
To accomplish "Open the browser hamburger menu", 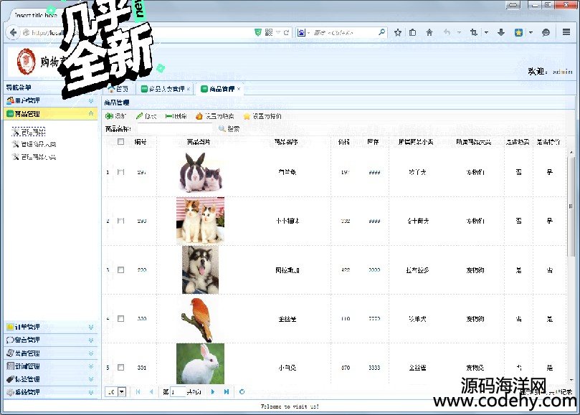I will (x=566, y=32).
